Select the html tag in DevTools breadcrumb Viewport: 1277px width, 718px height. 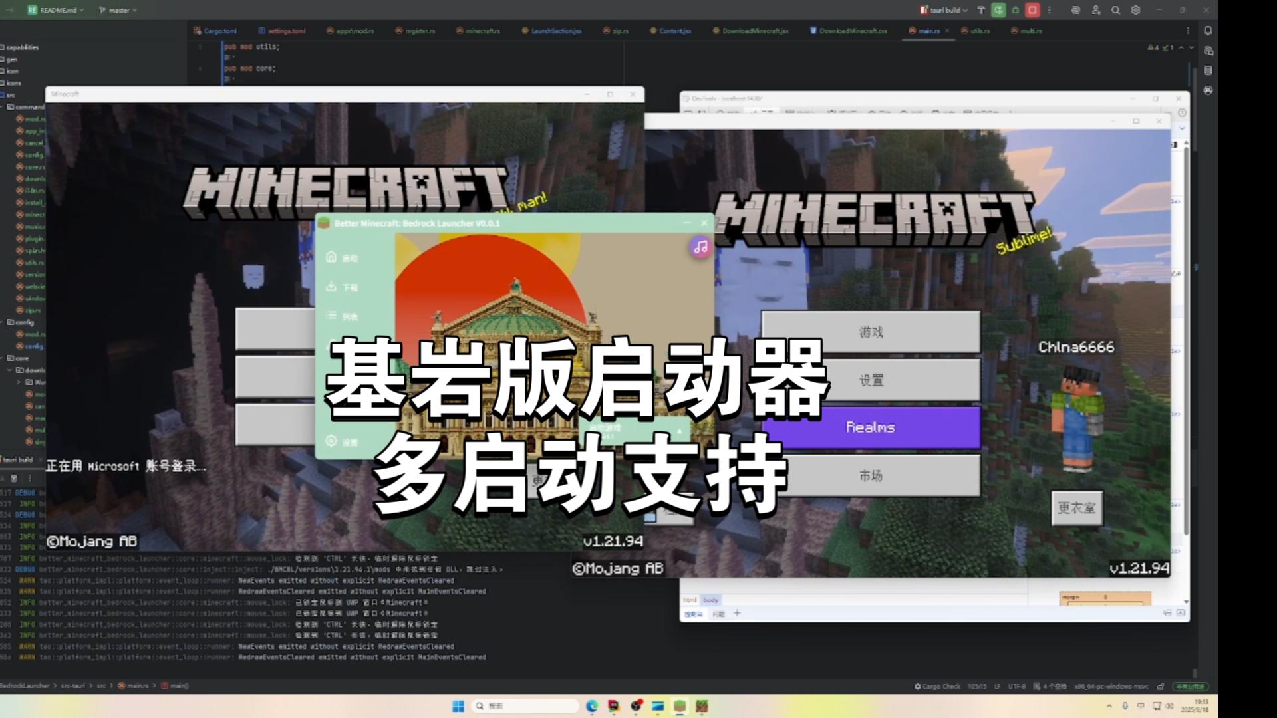(x=690, y=600)
